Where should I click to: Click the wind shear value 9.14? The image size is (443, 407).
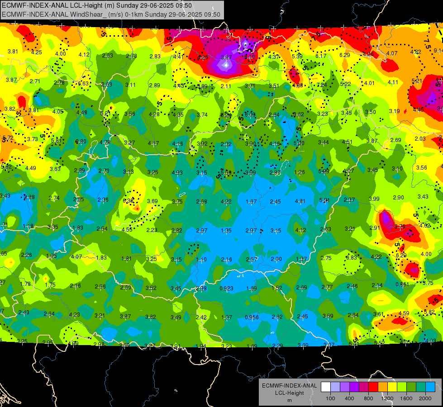438,51
